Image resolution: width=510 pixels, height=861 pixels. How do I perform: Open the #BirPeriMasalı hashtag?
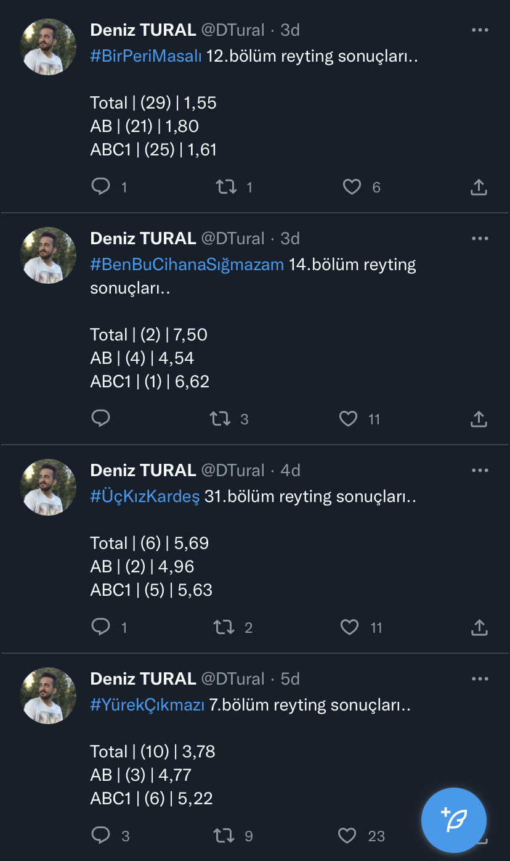(x=146, y=56)
